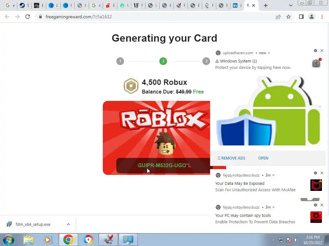The image size is (329, 246).
Task: Expand the tab search dropdown
Action: (290, 6)
